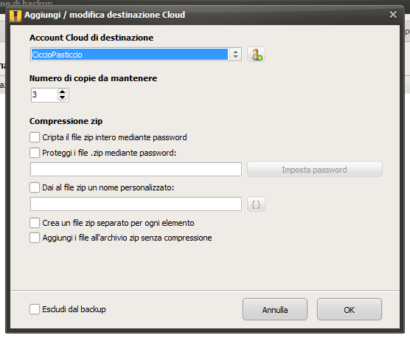Click the copies number field showing 3
The width and height of the screenshot is (410, 338).
44,95
